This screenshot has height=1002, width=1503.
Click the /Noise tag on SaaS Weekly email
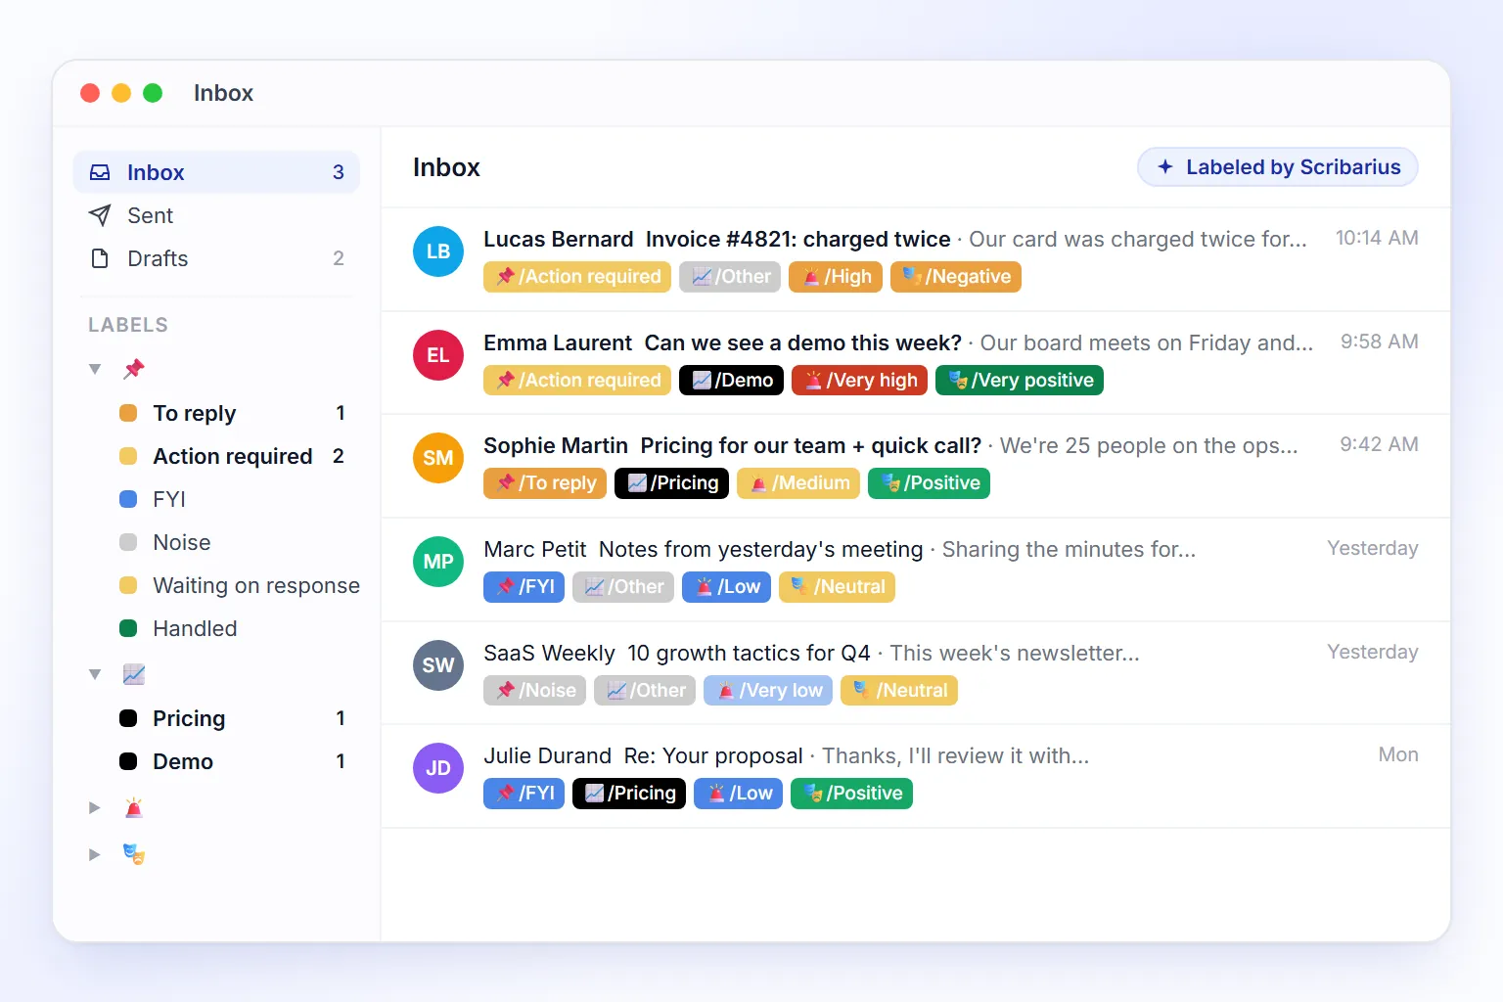click(x=534, y=691)
